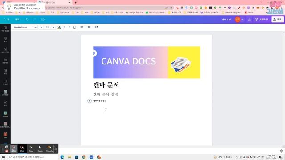Click the browser back arrow
Image resolution: width=285 pixels, height=160 pixels.
coord(3,8)
